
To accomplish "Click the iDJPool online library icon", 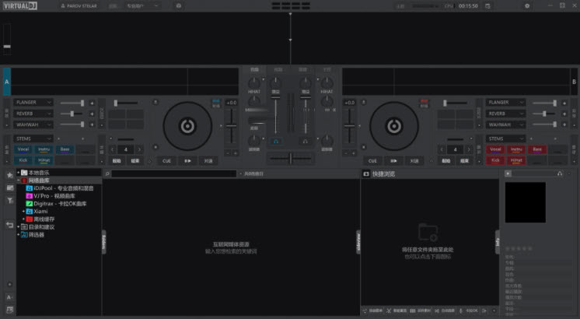I will pos(30,188).
